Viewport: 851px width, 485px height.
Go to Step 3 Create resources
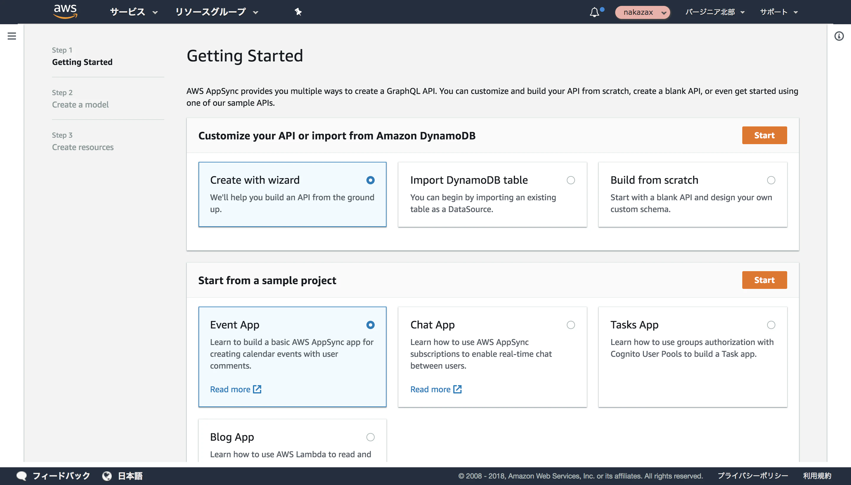point(83,141)
